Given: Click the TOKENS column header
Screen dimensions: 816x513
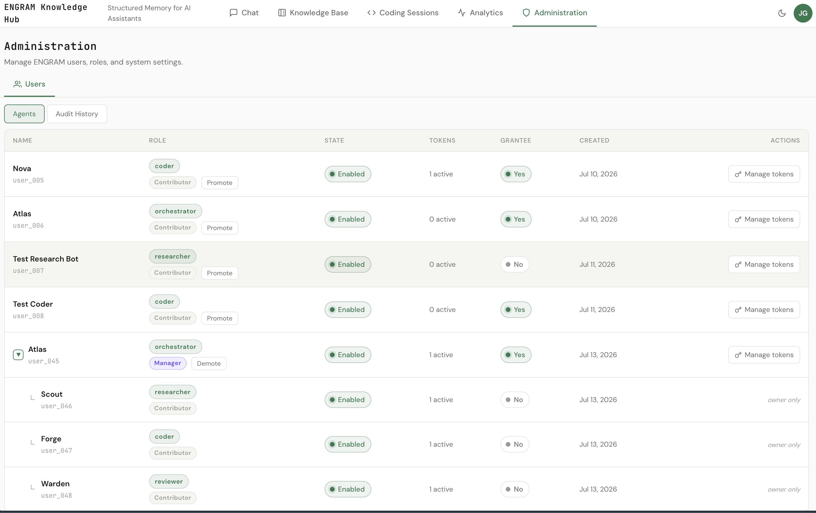Looking at the screenshot, I should pyautogui.click(x=442, y=140).
